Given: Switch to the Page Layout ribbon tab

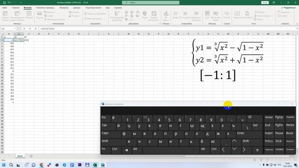Looking at the screenshot, I should coord(45,8).
